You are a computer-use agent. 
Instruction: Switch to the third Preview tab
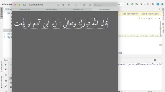(x=78, y=9)
